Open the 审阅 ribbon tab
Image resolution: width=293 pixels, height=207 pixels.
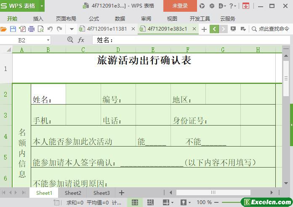(x=146, y=18)
